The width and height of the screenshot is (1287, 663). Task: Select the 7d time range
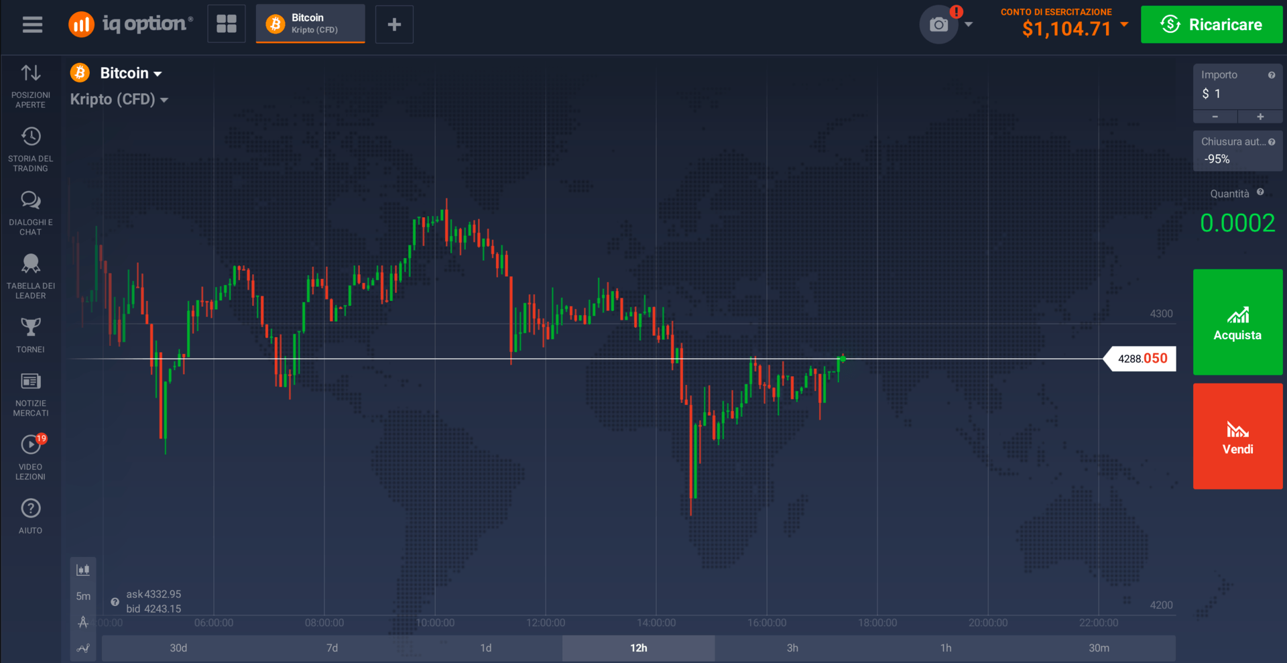click(x=332, y=648)
